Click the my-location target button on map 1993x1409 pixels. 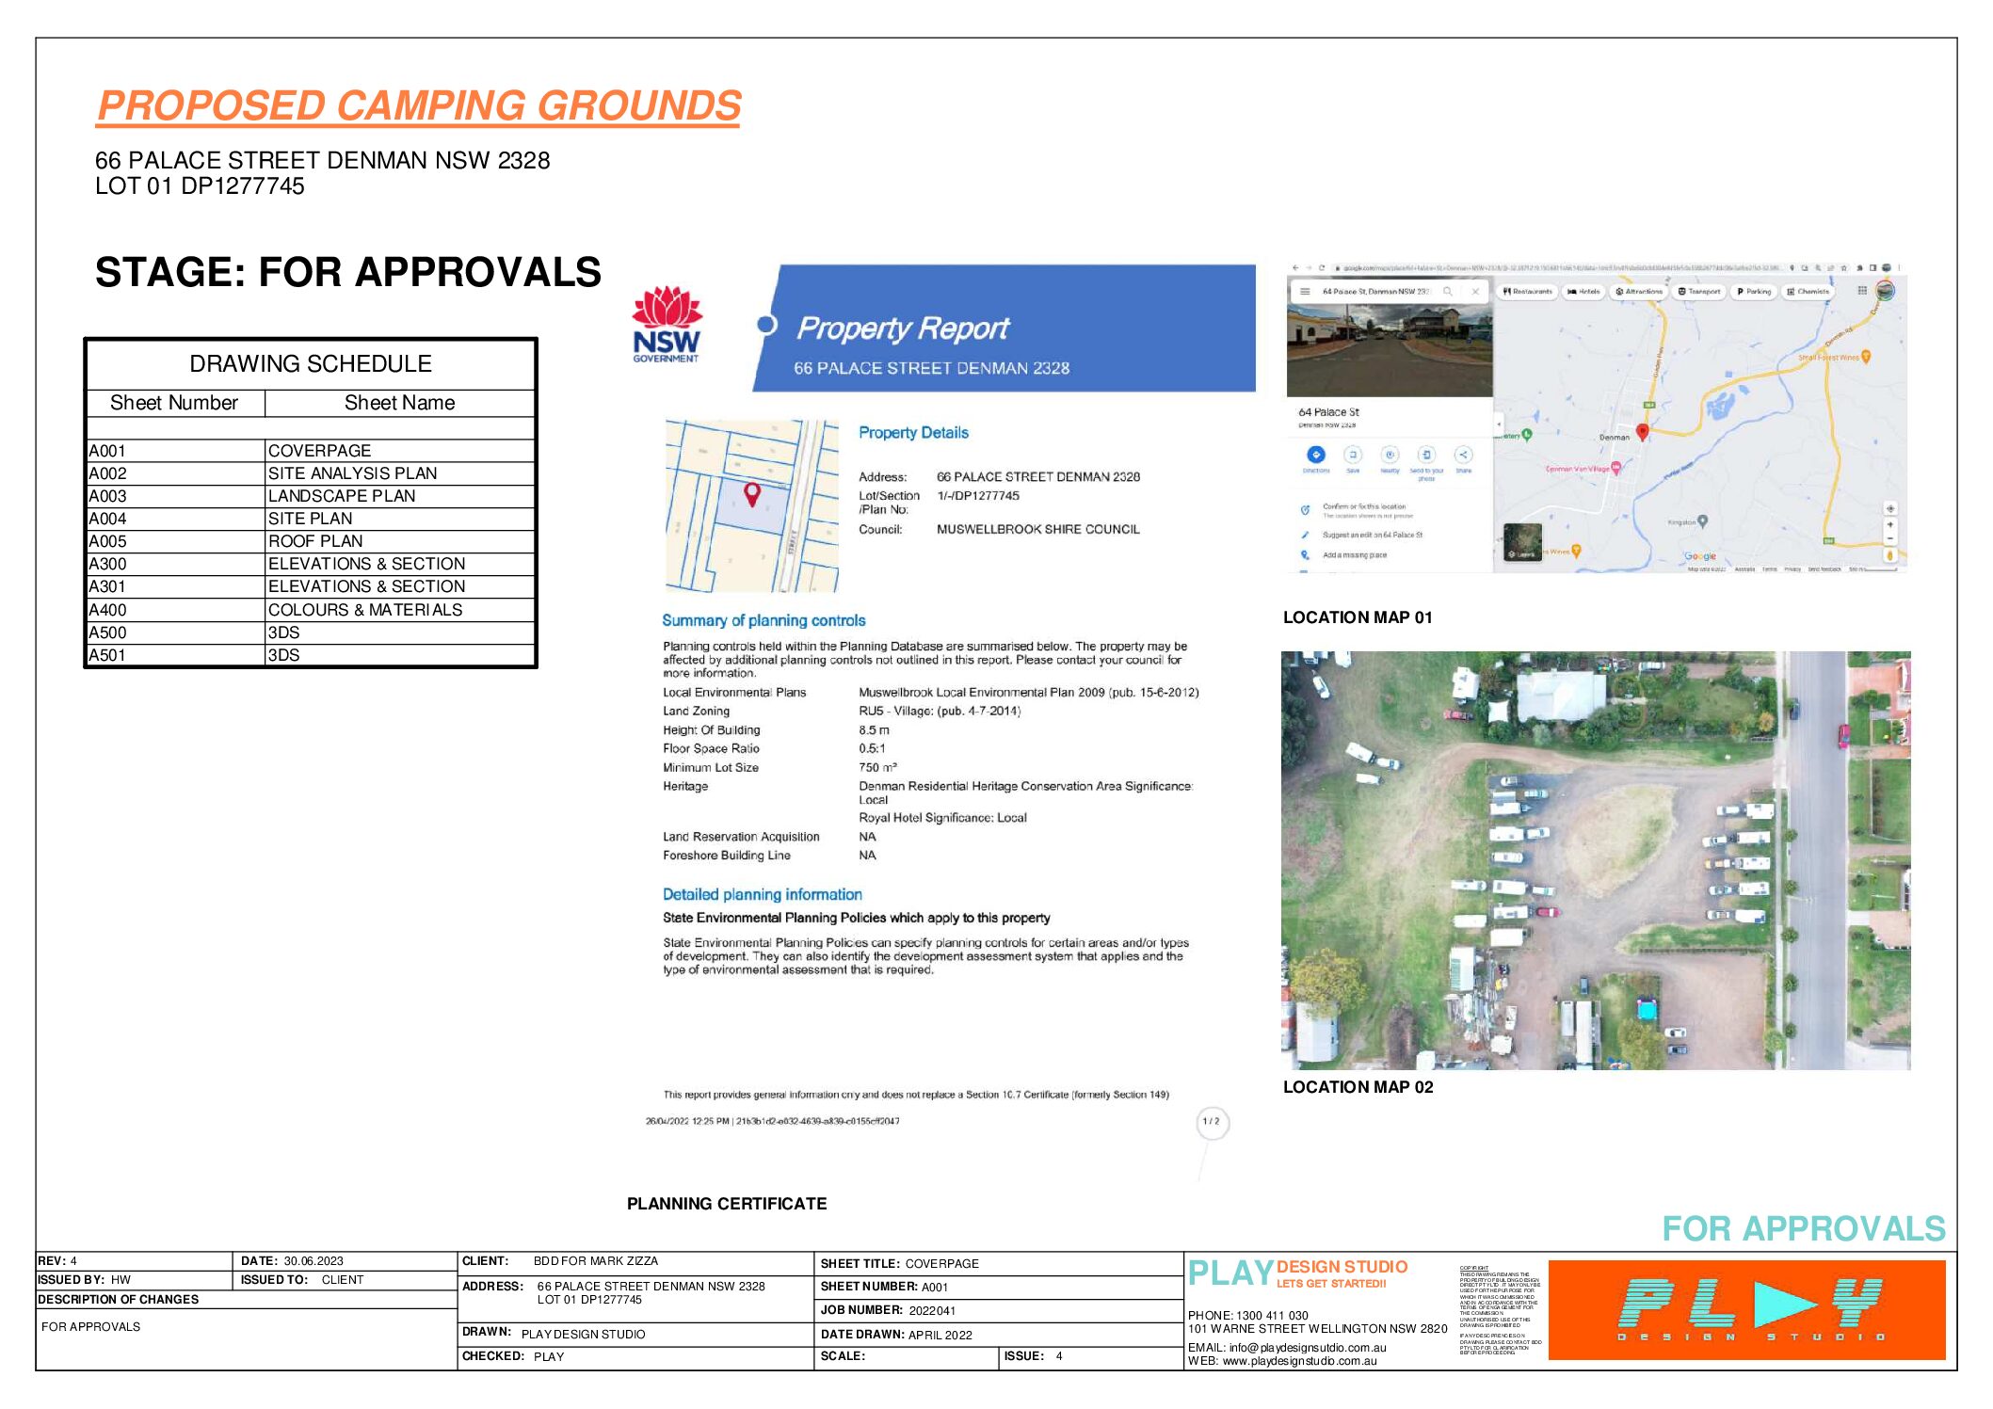[x=1889, y=508]
